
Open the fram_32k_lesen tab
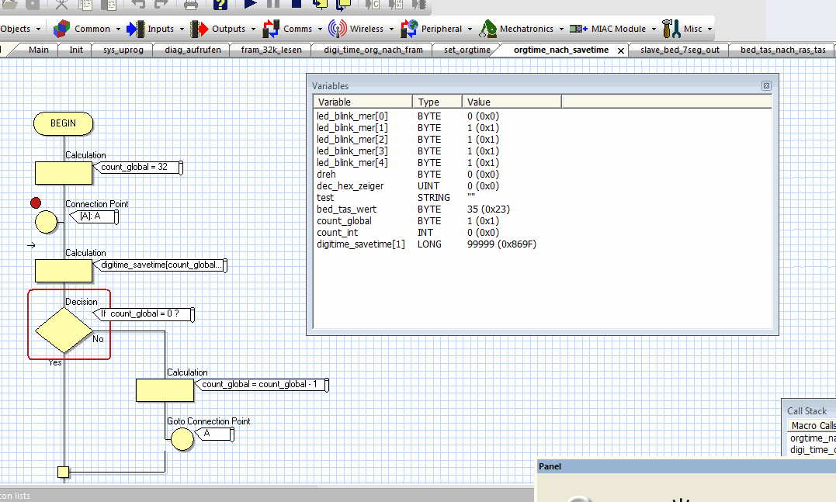pyautogui.click(x=271, y=50)
